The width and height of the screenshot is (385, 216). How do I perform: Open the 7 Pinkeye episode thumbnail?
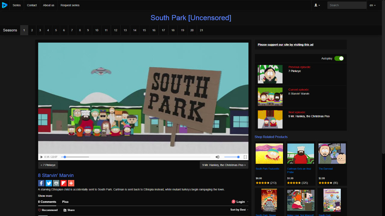[270, 74]
